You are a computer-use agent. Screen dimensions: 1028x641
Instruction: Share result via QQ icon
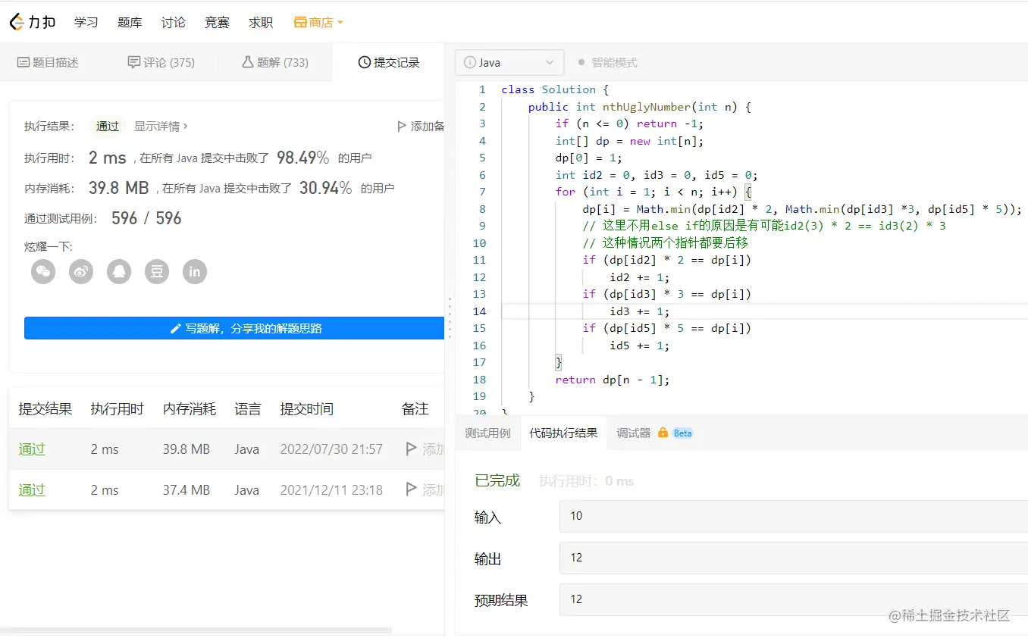(119, 271)
